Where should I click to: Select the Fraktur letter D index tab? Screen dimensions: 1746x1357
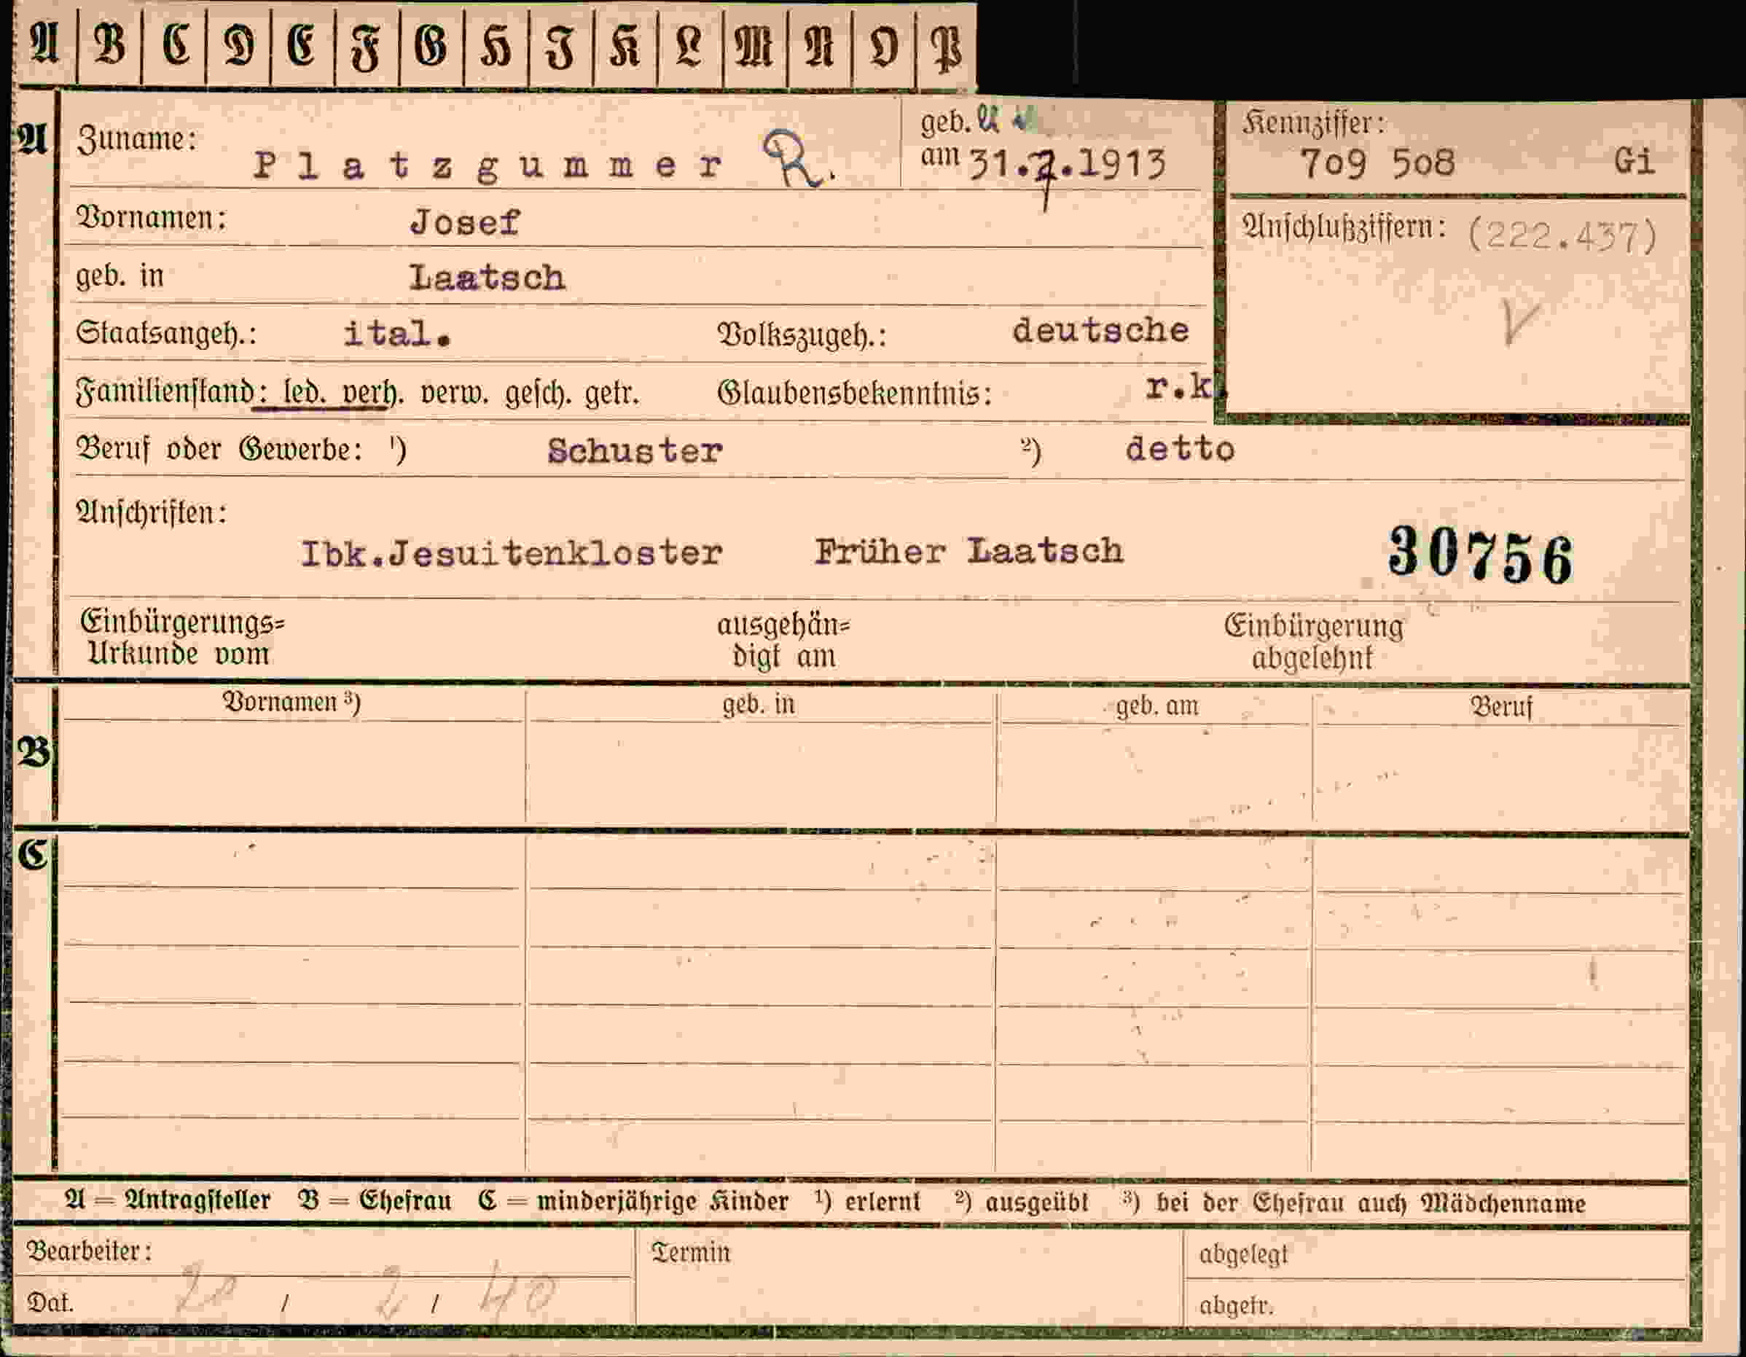click(x=239, y=44)
